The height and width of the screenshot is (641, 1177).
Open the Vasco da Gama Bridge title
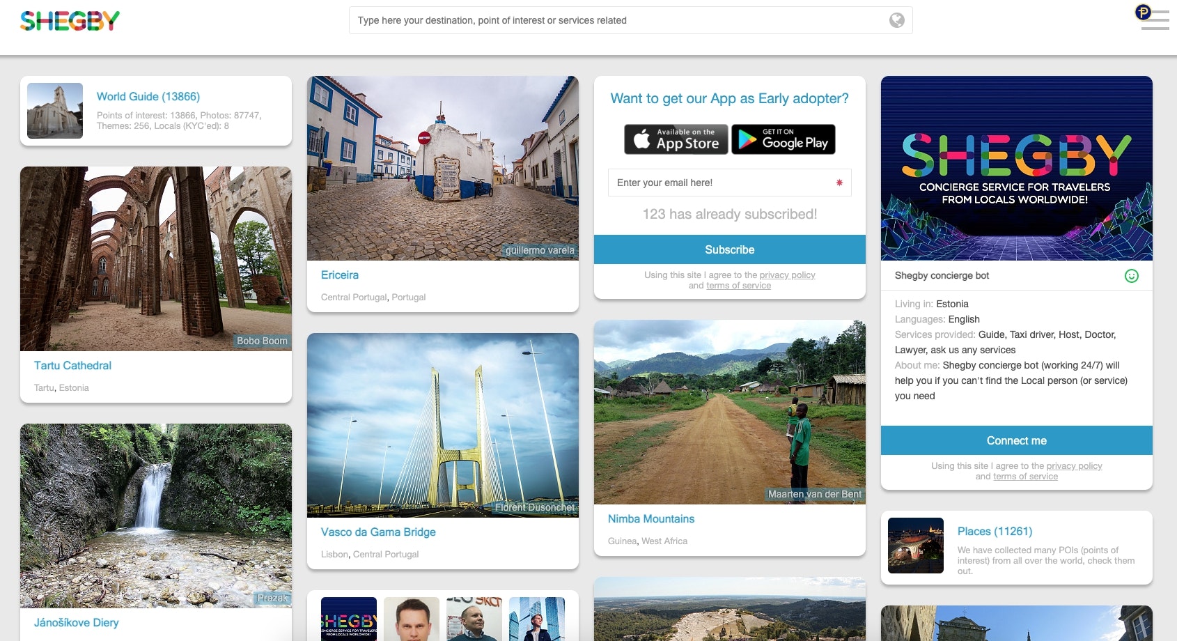tap(378, 532)
